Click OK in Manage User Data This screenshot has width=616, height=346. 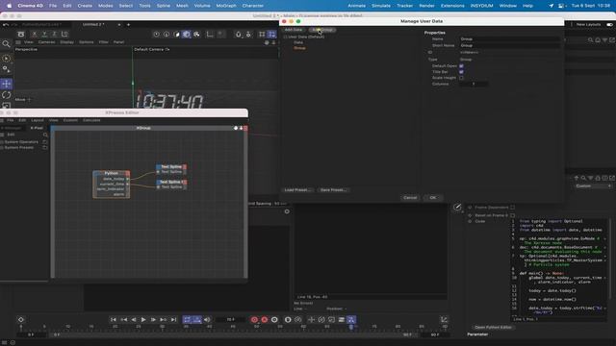coord(433,197)
